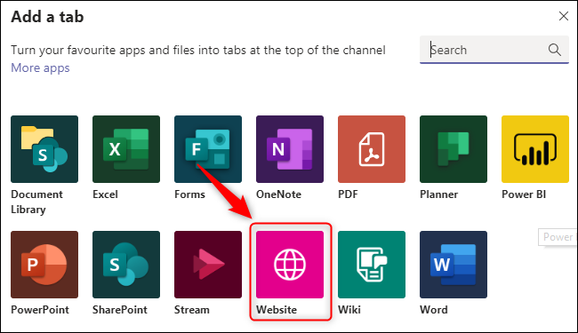578x333 pixels.
Task: Select the Planner app icon
Action: (454, 149)
